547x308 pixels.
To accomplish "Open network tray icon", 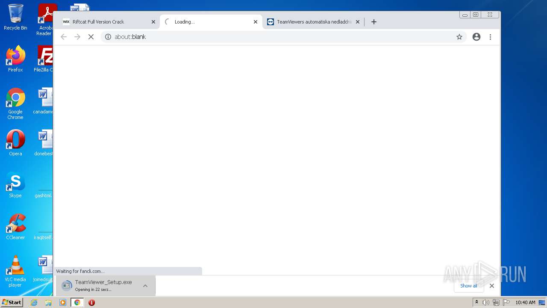I will [496, 302].
